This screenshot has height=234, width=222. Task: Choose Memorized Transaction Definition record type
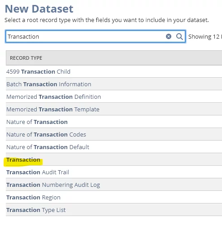53,97
